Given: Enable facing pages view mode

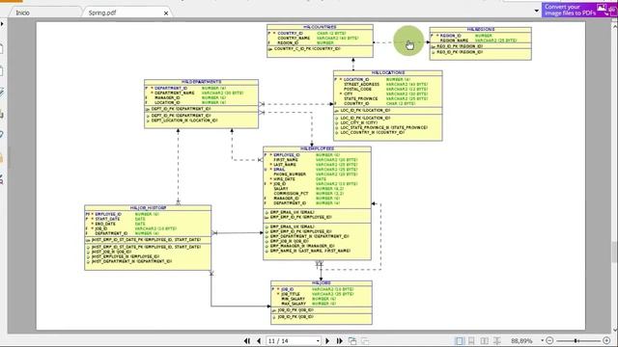Looking at the screenshot, I should 485,340.
